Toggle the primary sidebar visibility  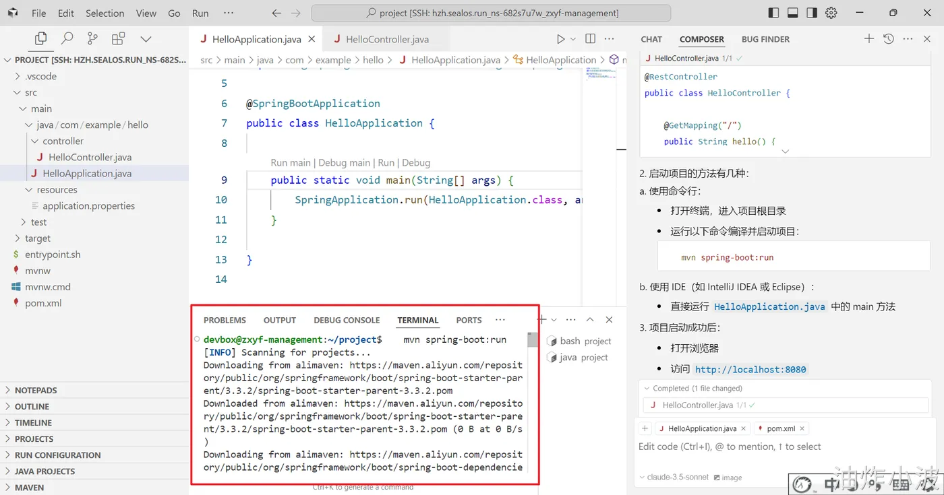(773, 13)
